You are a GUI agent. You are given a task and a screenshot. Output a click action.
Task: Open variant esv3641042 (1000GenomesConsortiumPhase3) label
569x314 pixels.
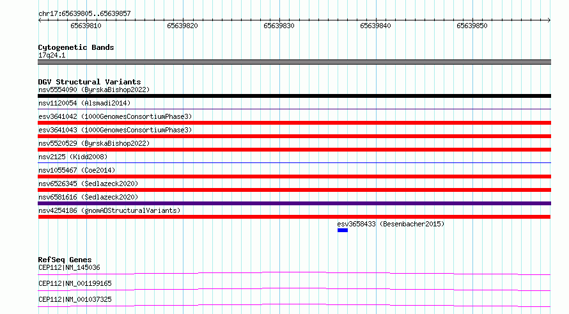pyautogui.click(x=115, y=116)
